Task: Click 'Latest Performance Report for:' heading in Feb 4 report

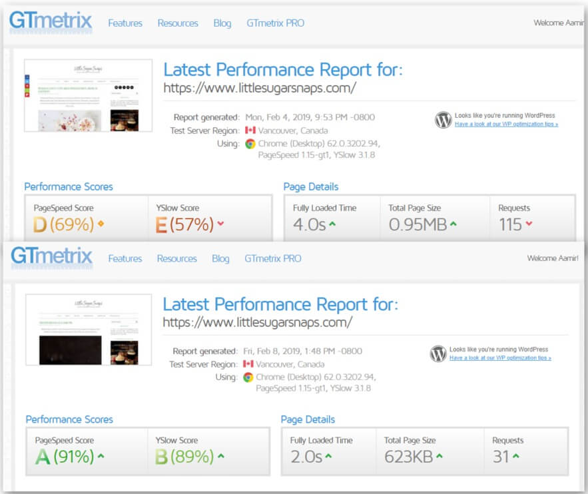Action: [283, 70]
